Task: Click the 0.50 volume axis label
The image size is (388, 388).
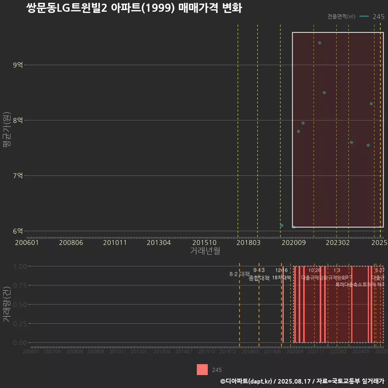Action: tap(20, 305)
